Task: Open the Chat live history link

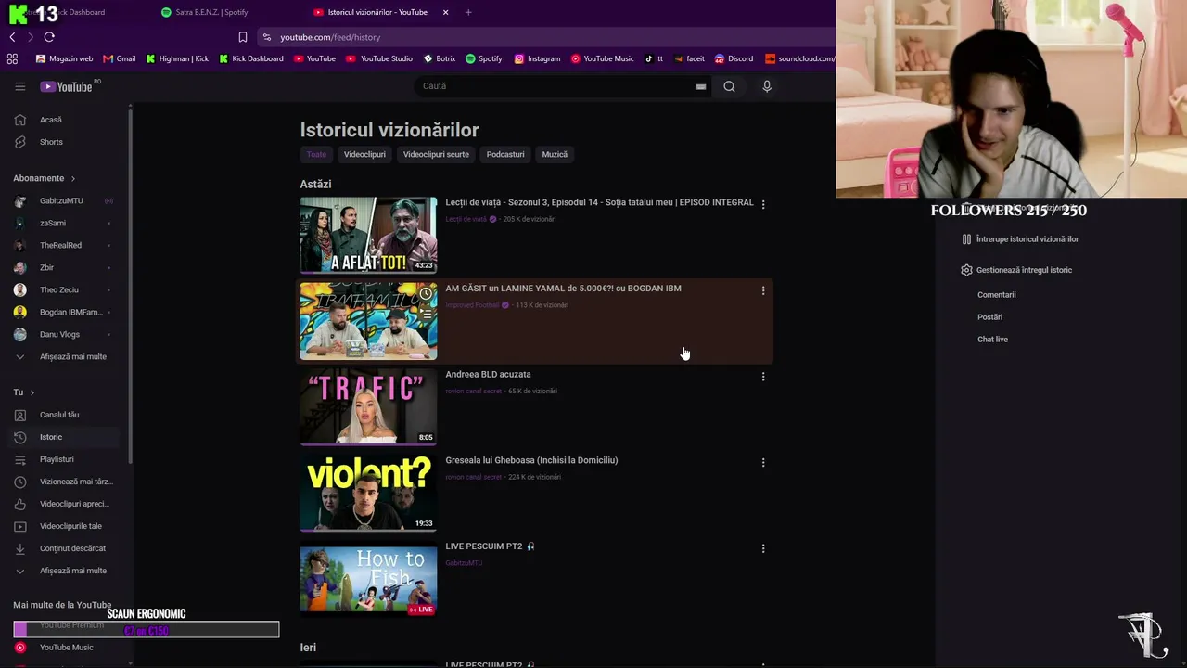Action: click(x=992, y=340)
